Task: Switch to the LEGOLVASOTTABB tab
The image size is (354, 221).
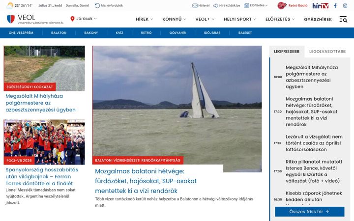Action: coord(327,52)
